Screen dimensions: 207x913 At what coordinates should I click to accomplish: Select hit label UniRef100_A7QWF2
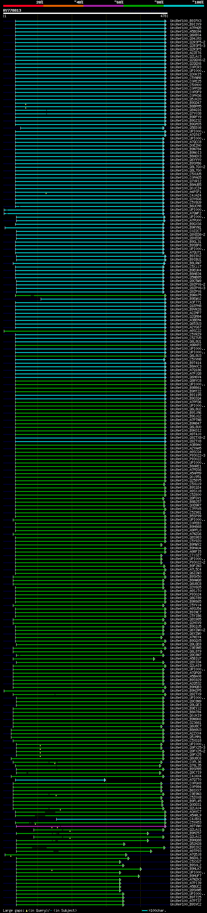tap(185, 213)
